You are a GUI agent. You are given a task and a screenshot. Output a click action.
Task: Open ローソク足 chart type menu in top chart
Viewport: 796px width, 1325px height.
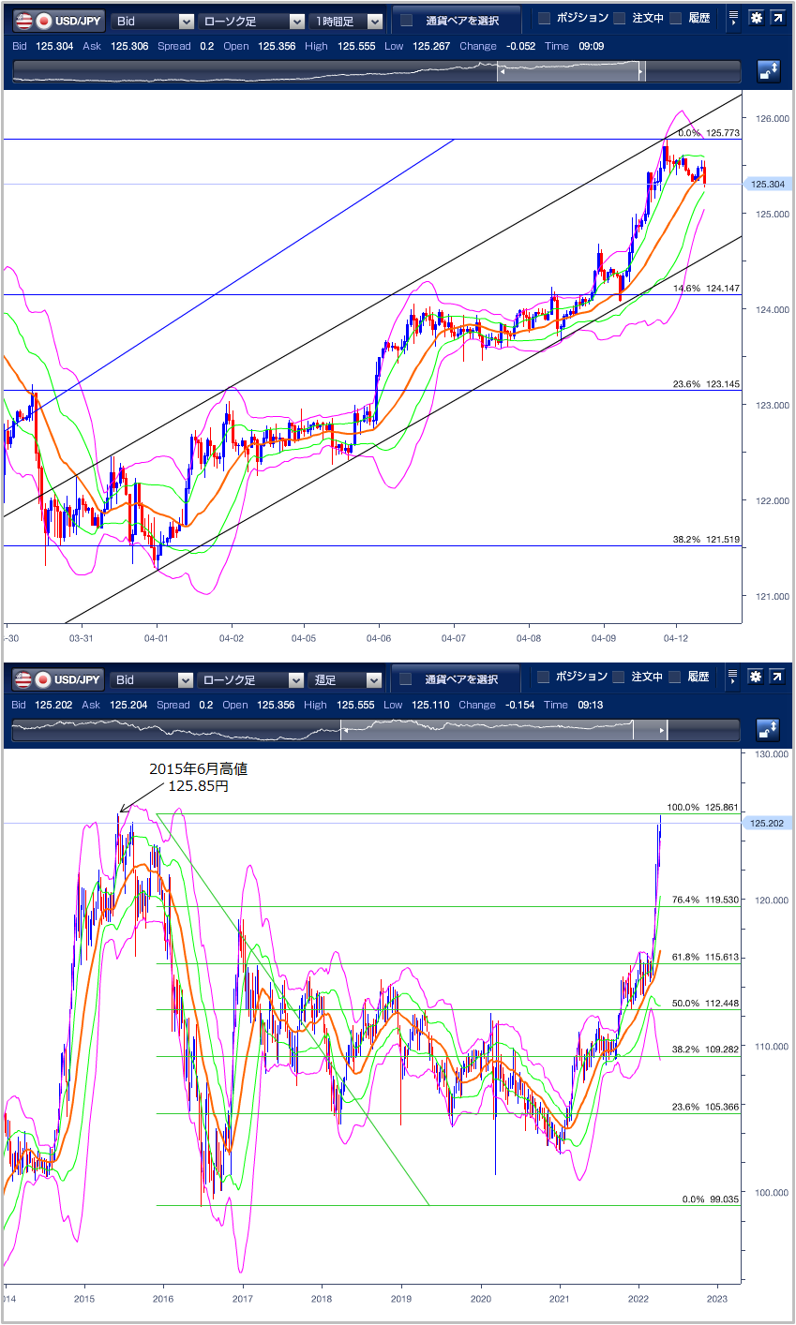click(x=251, y=21)
